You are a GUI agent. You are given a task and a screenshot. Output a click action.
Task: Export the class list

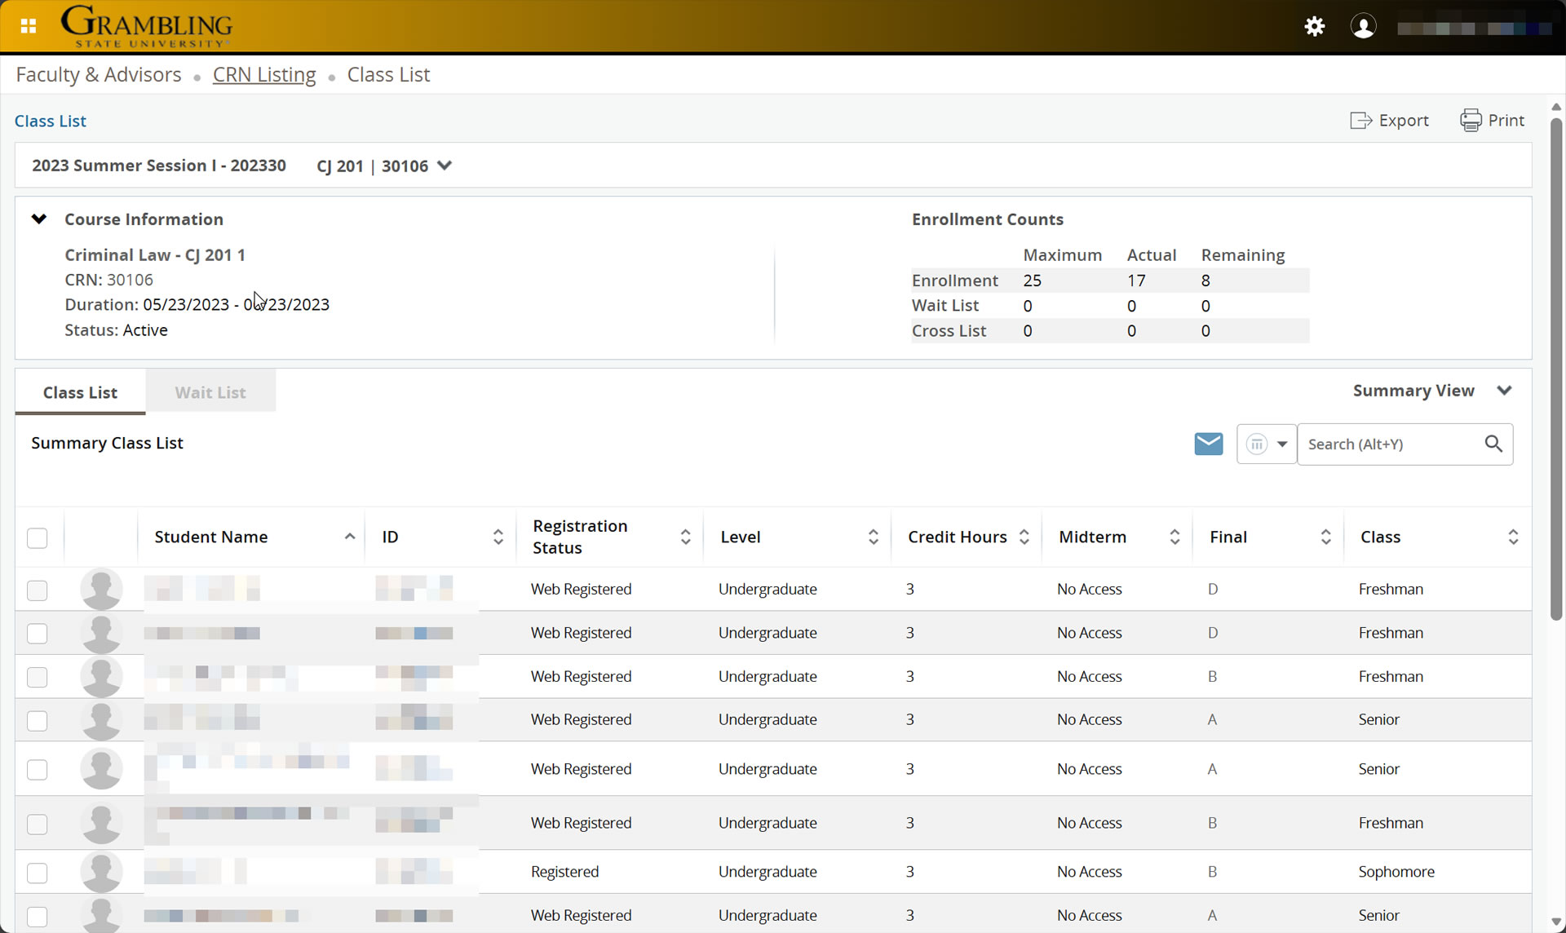click(x=1389, y=120)
